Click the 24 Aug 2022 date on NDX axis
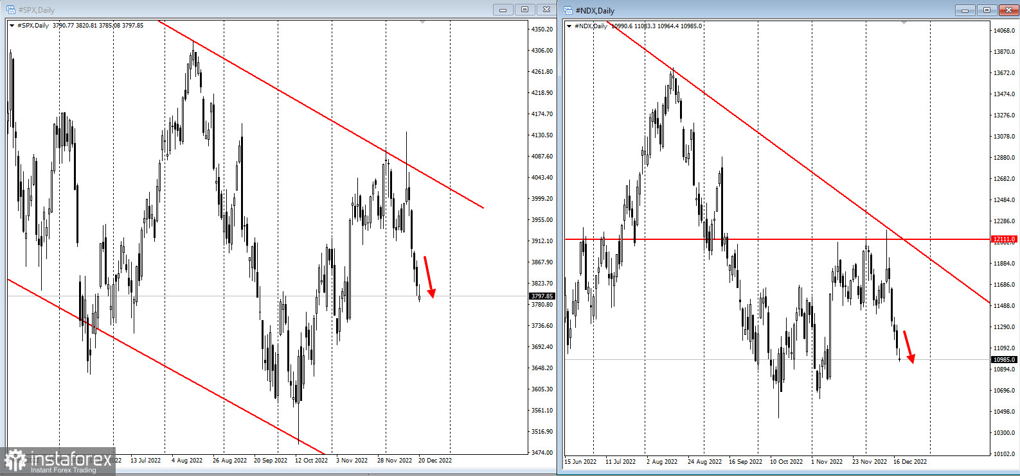Image resolution: width=1020 pixels, height=476 pixels. tap(704, 462)
